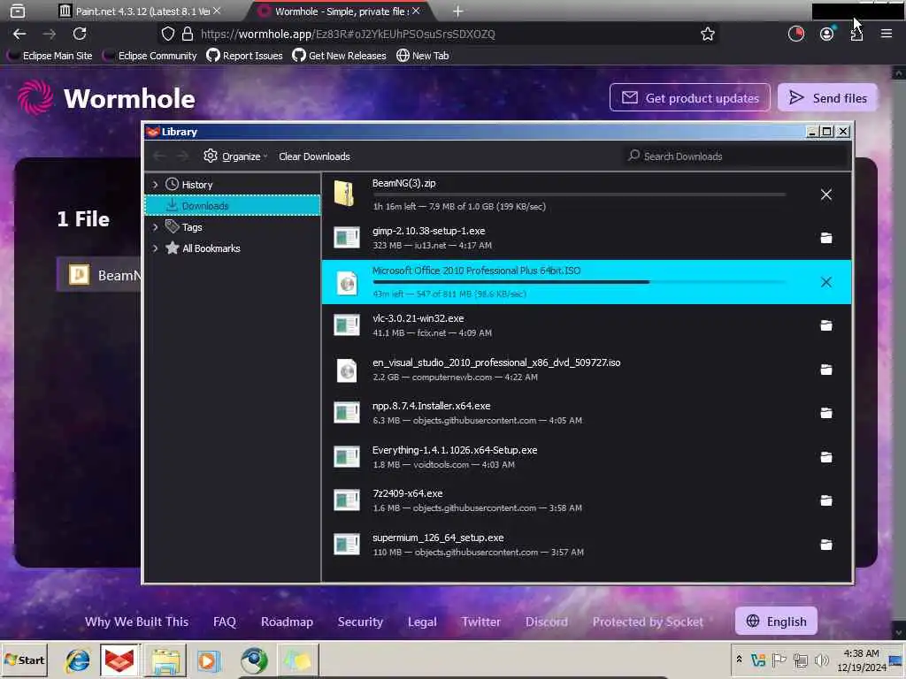Open the Why We Built This link
This screenshot has height=679, width=906.
click(x=136, y=622)
